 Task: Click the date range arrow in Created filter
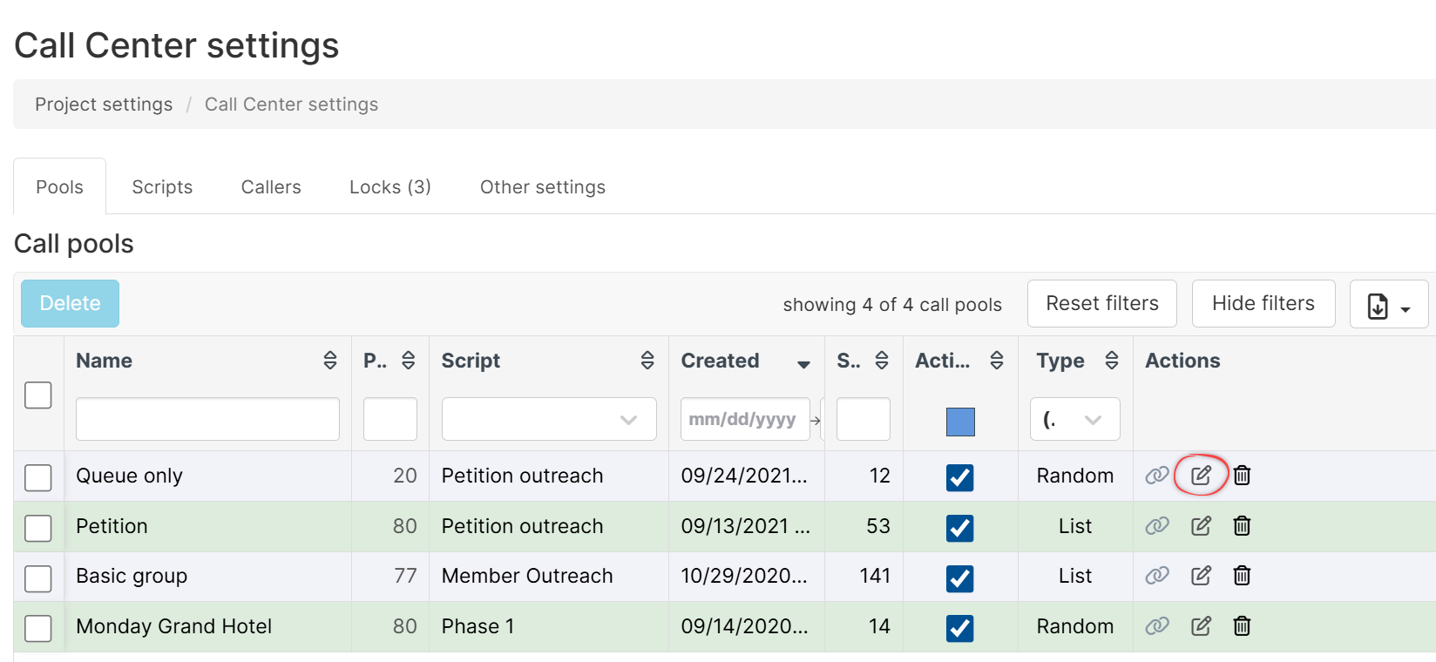point(816,420)
